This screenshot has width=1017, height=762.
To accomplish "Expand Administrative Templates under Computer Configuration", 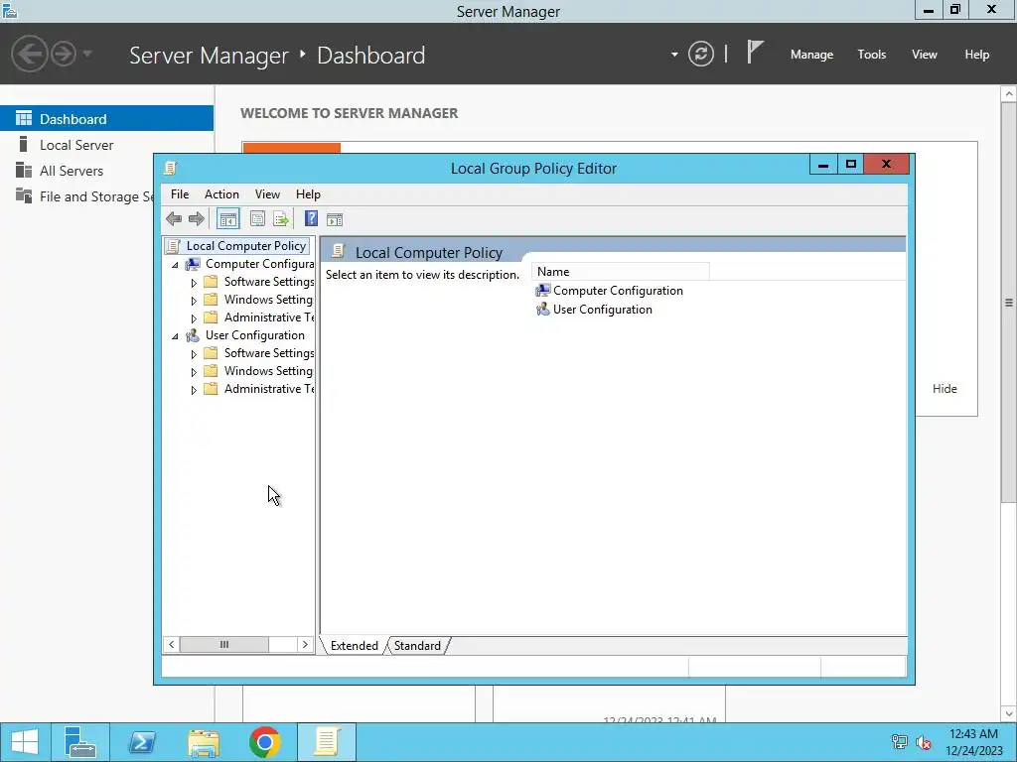I will point(194,318).
